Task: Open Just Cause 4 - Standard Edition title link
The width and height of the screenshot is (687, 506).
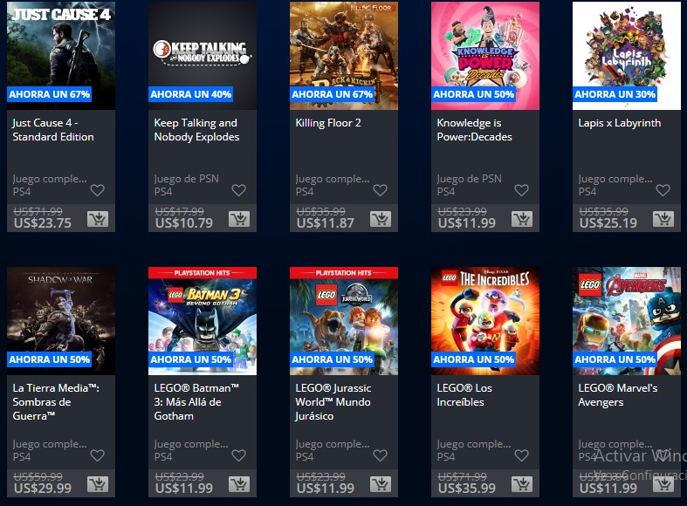Action: tap(53, 130)
